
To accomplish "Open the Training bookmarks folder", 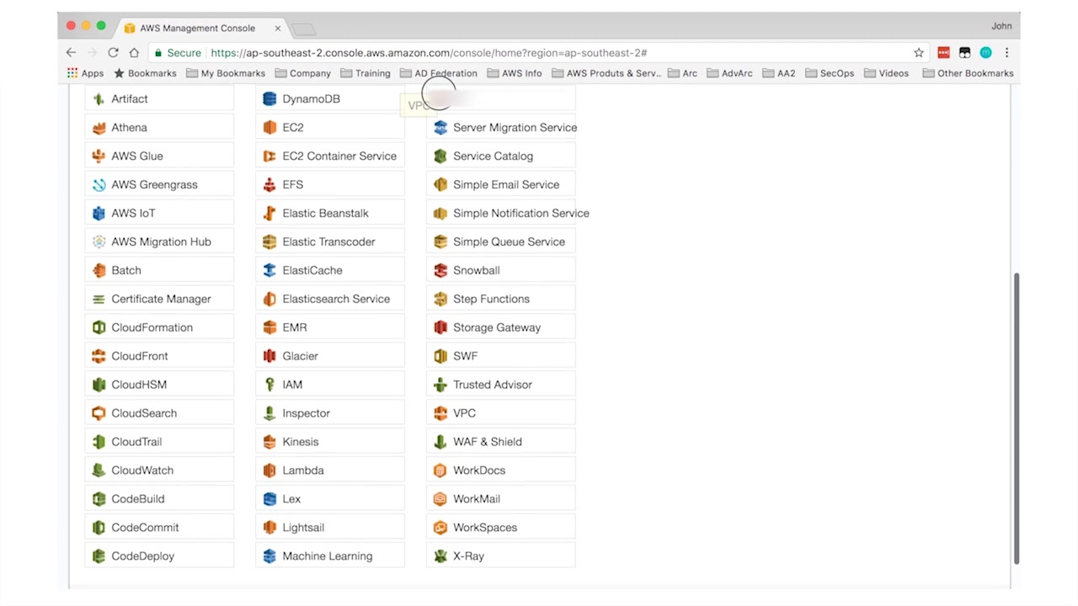I will tap(366, 73).
